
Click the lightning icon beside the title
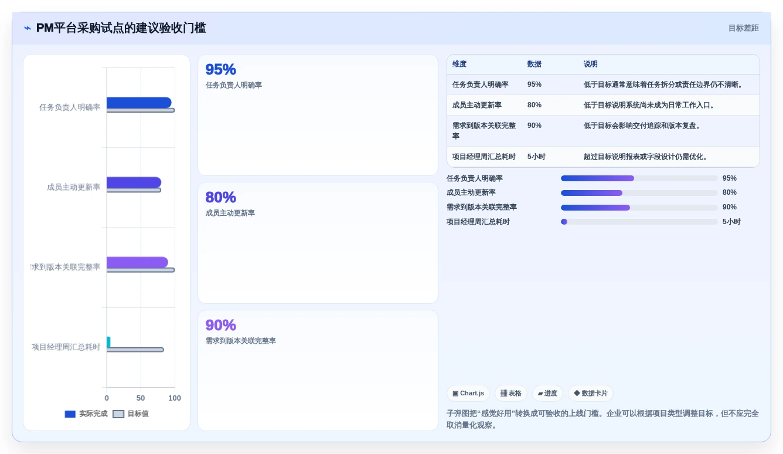(x=28, y=28)
